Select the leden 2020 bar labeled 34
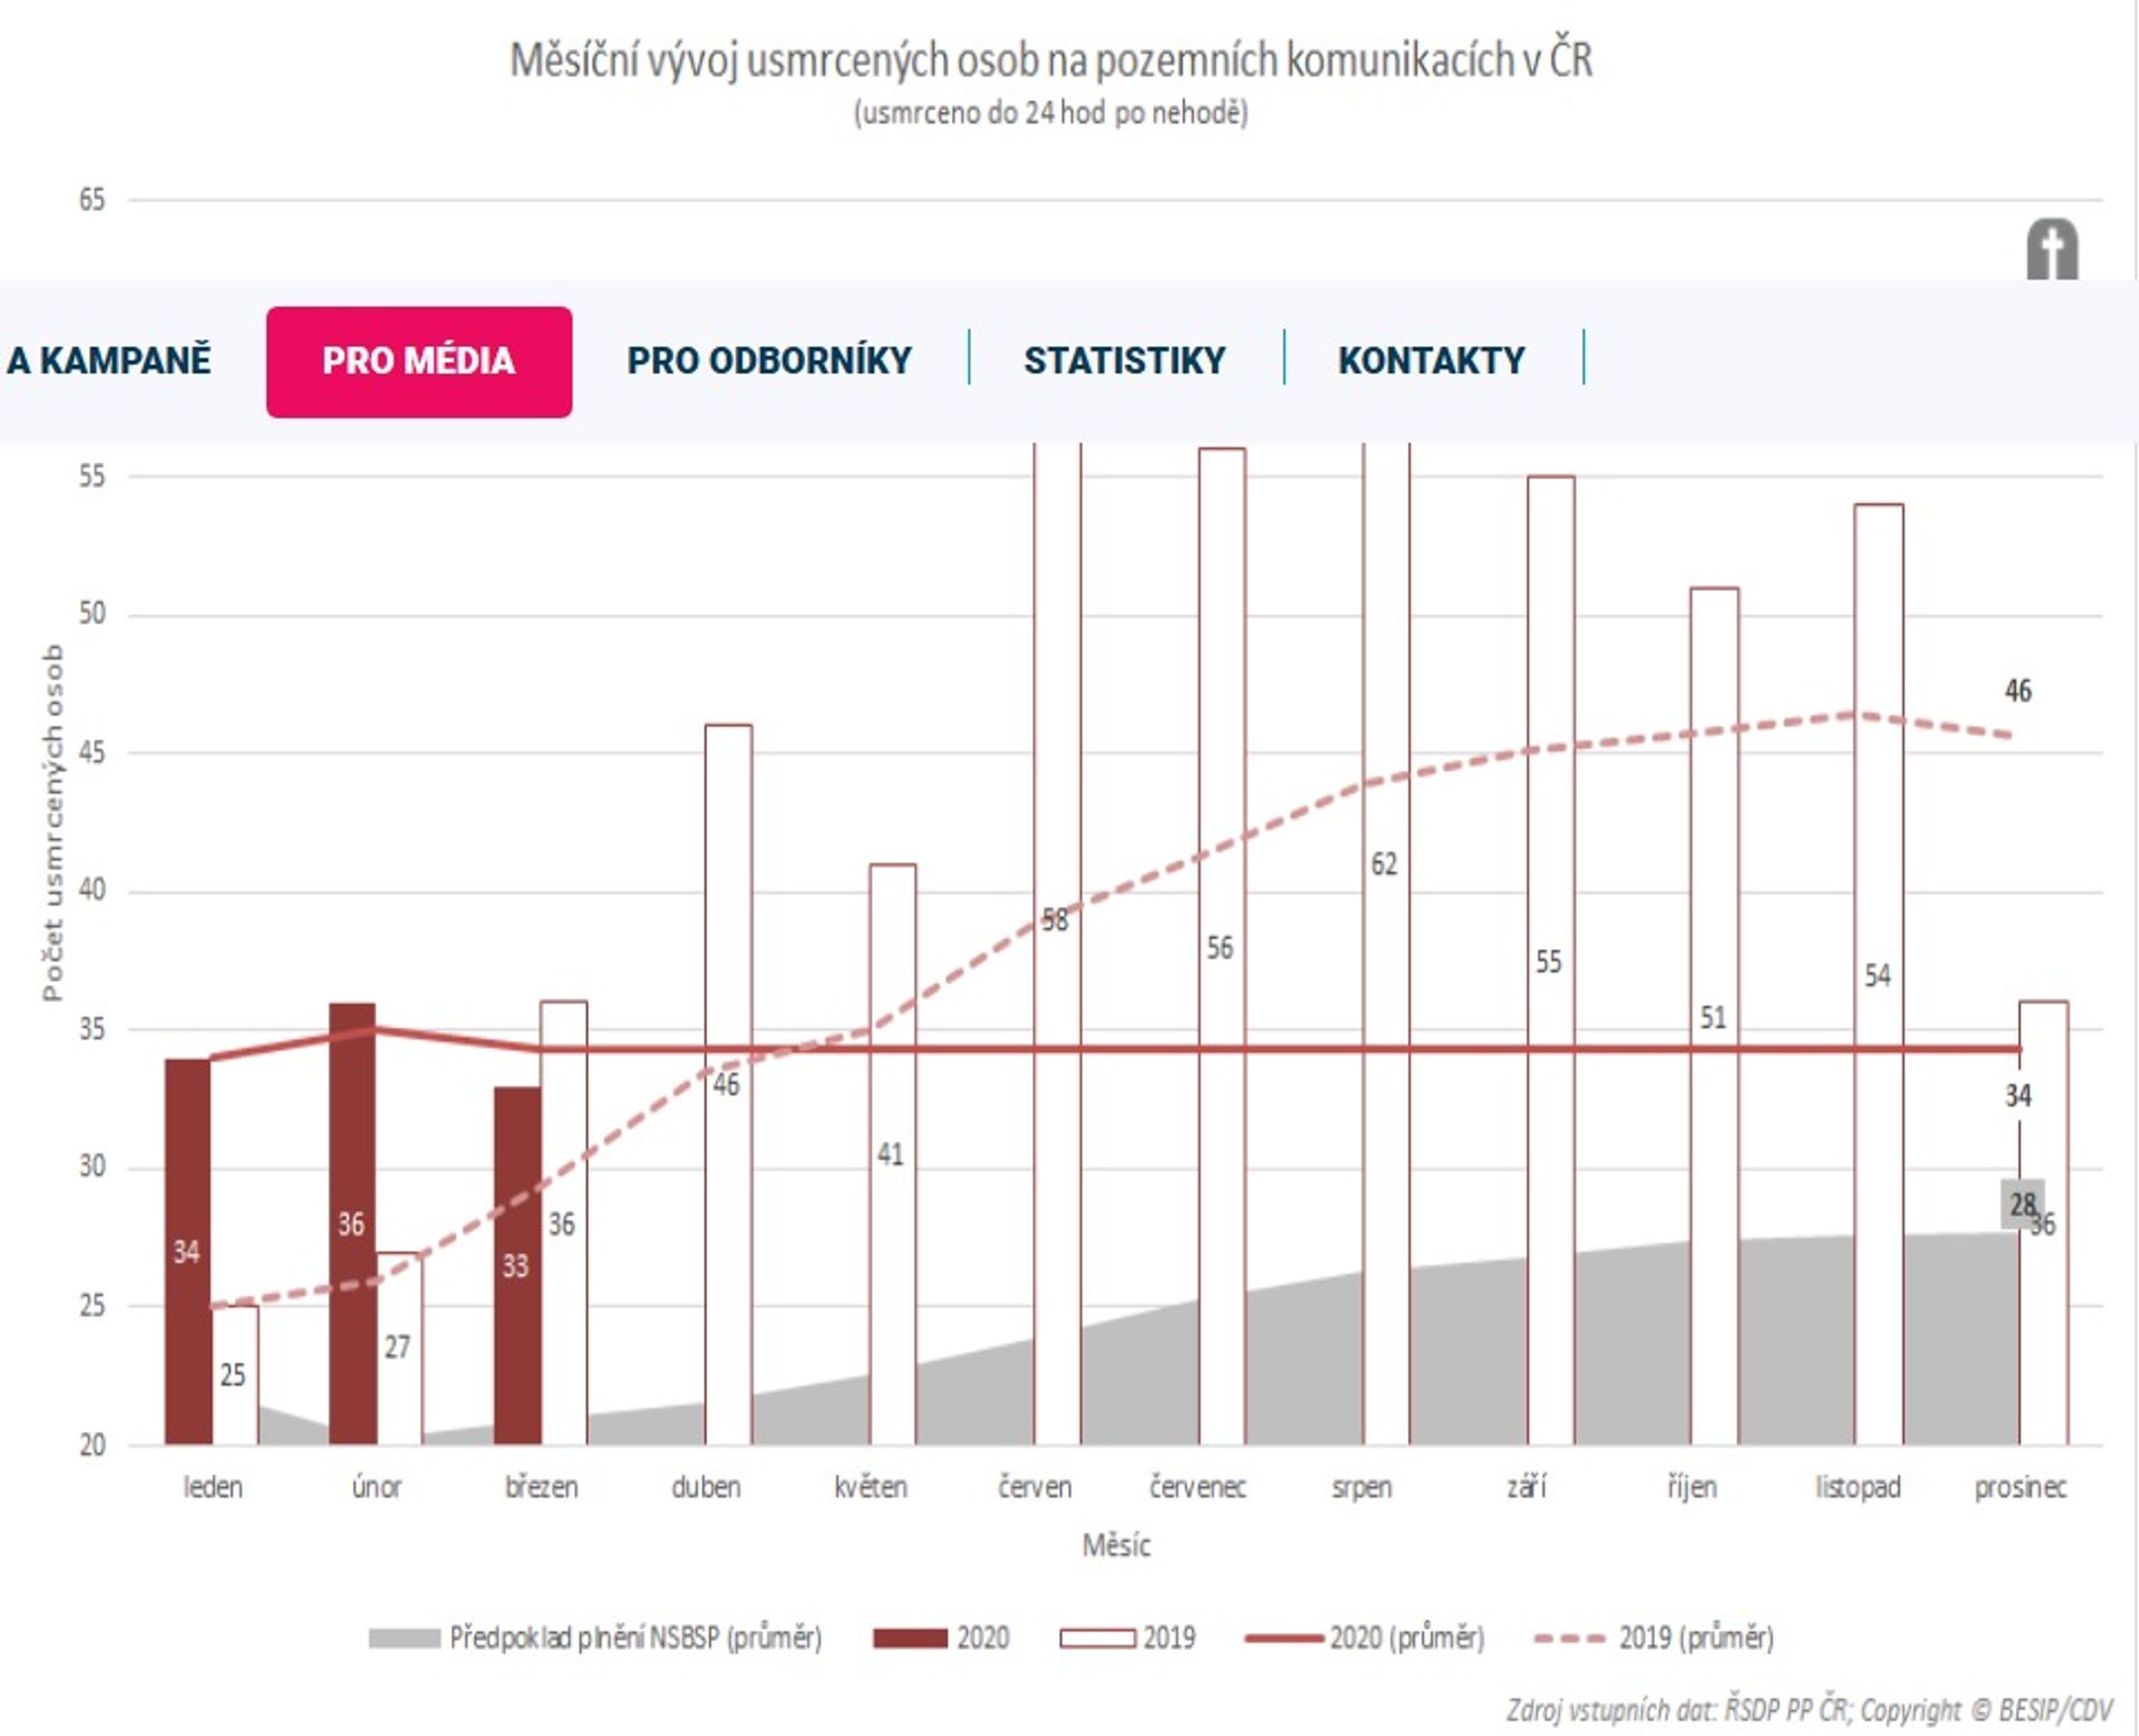 pos(188,1251)
